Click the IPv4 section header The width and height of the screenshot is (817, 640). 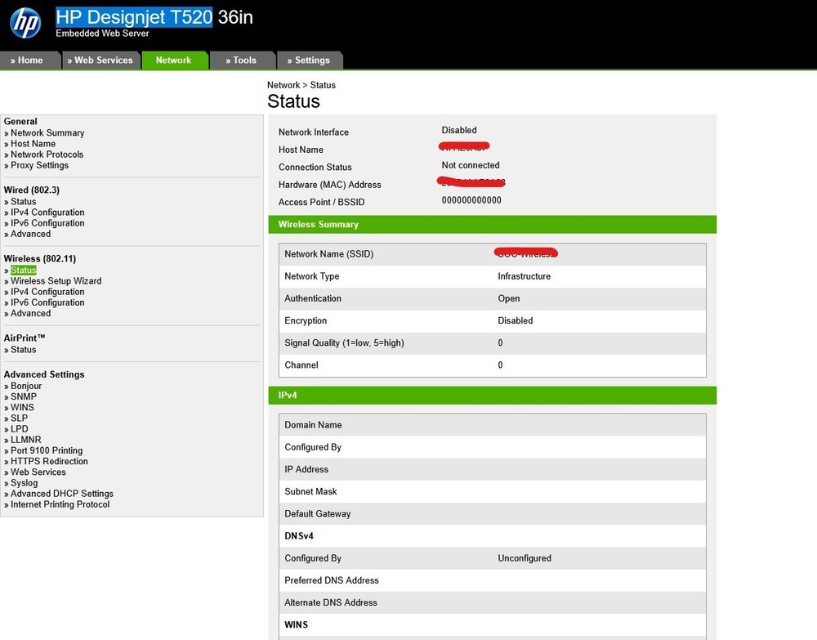(493, 396)
